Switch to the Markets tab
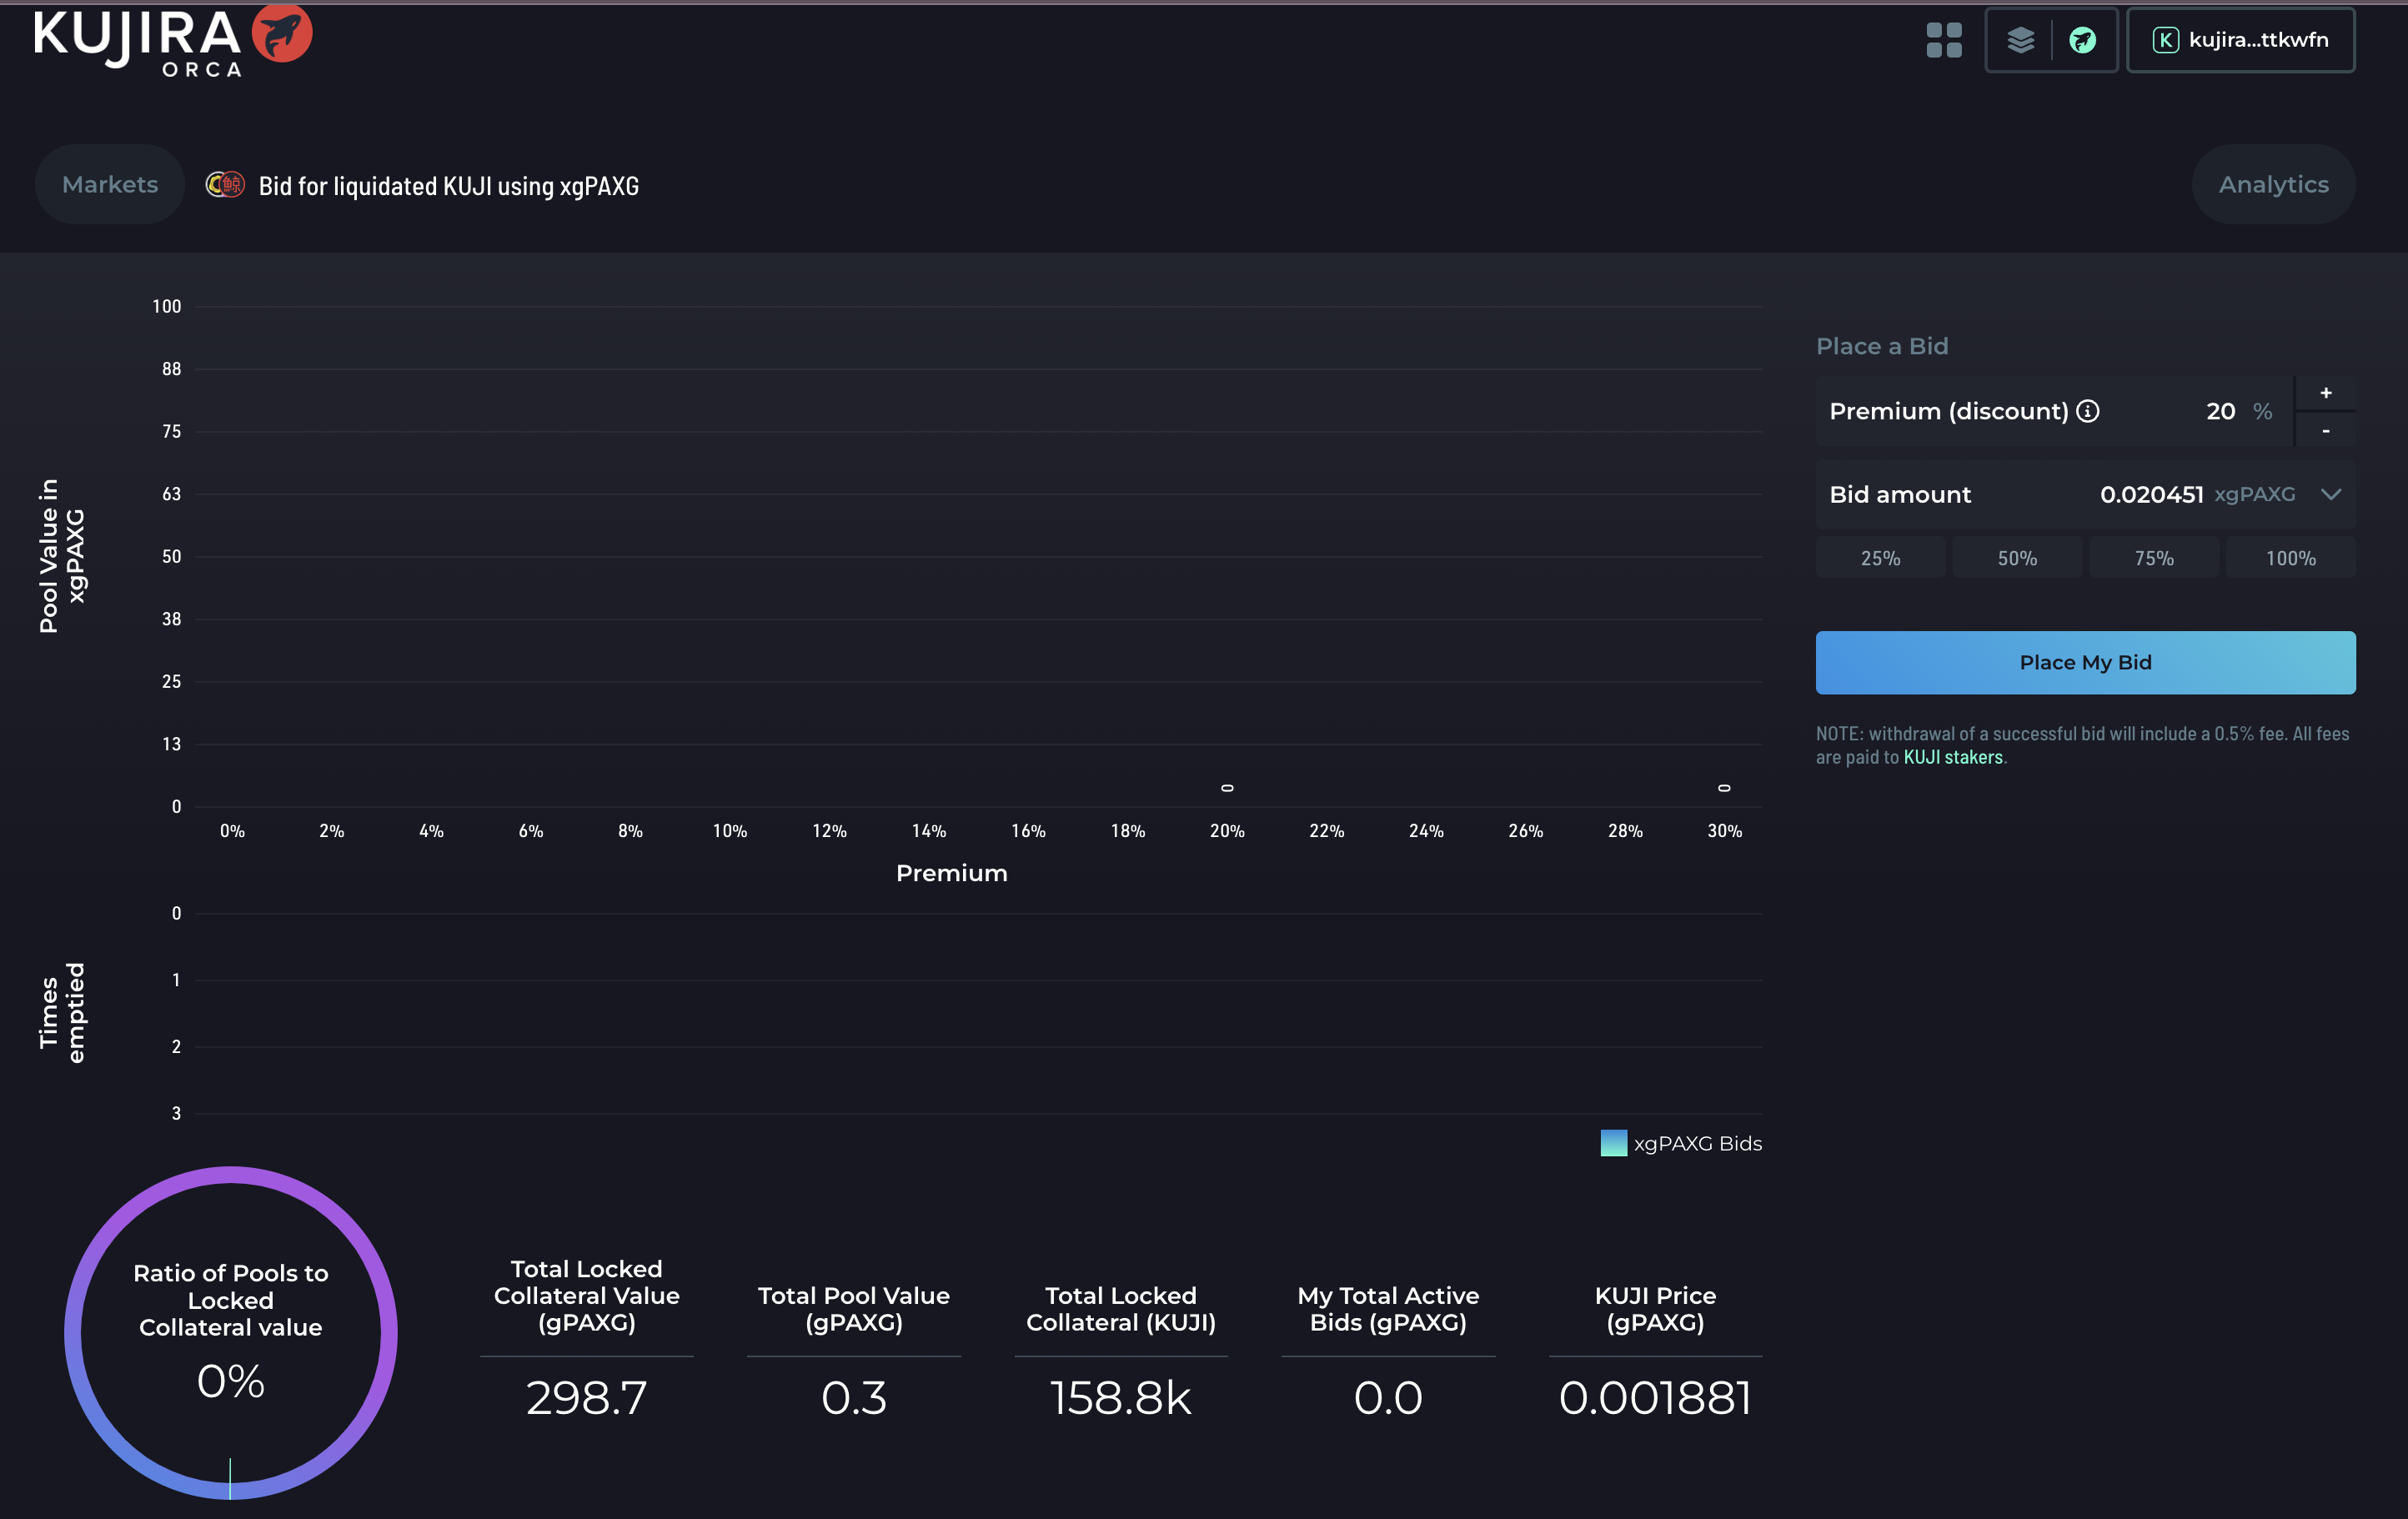 tap(110, 184)
